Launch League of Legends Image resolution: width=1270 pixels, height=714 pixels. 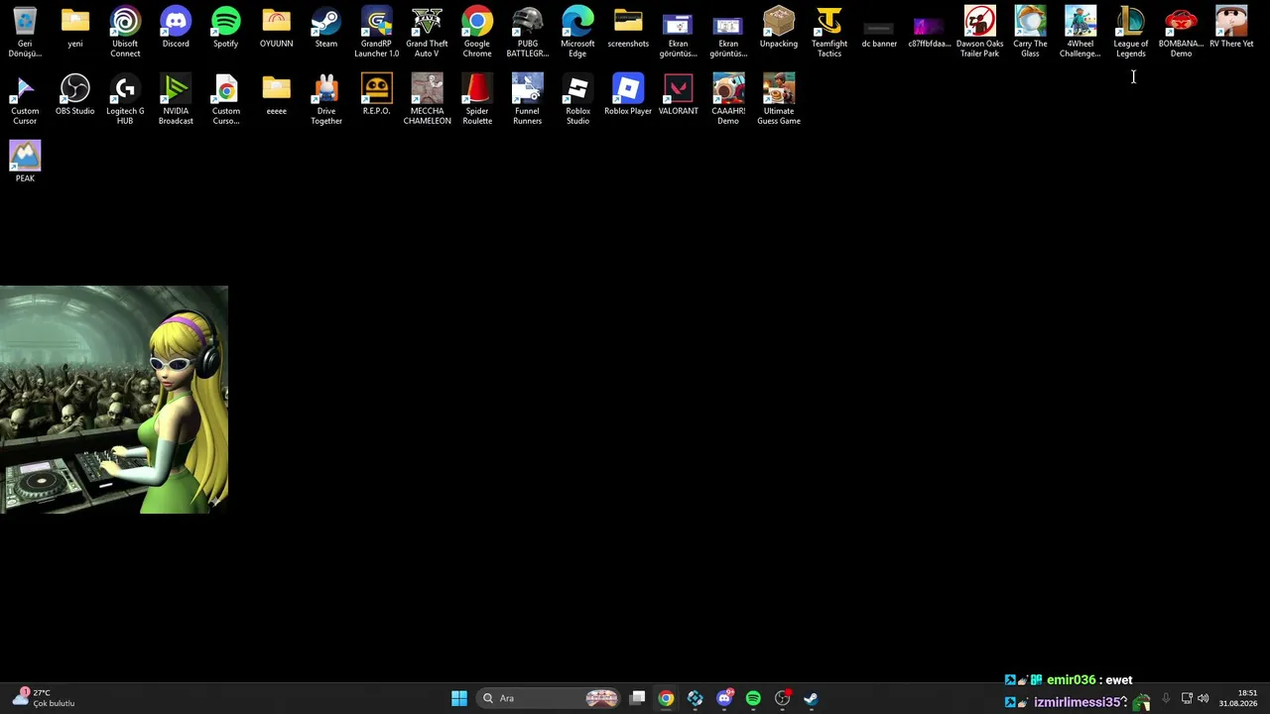pyautogui.click(x=1131, y=32)
